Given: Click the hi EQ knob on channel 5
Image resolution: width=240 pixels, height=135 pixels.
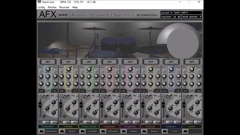Looking at the screenshot, I should pyautogui.click(x=136, y=102).
